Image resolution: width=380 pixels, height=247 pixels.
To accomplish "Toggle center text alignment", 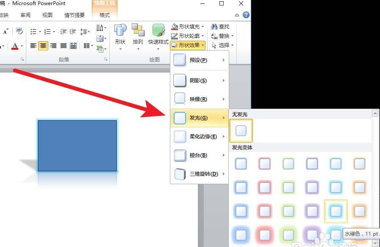I will point(43,45).
